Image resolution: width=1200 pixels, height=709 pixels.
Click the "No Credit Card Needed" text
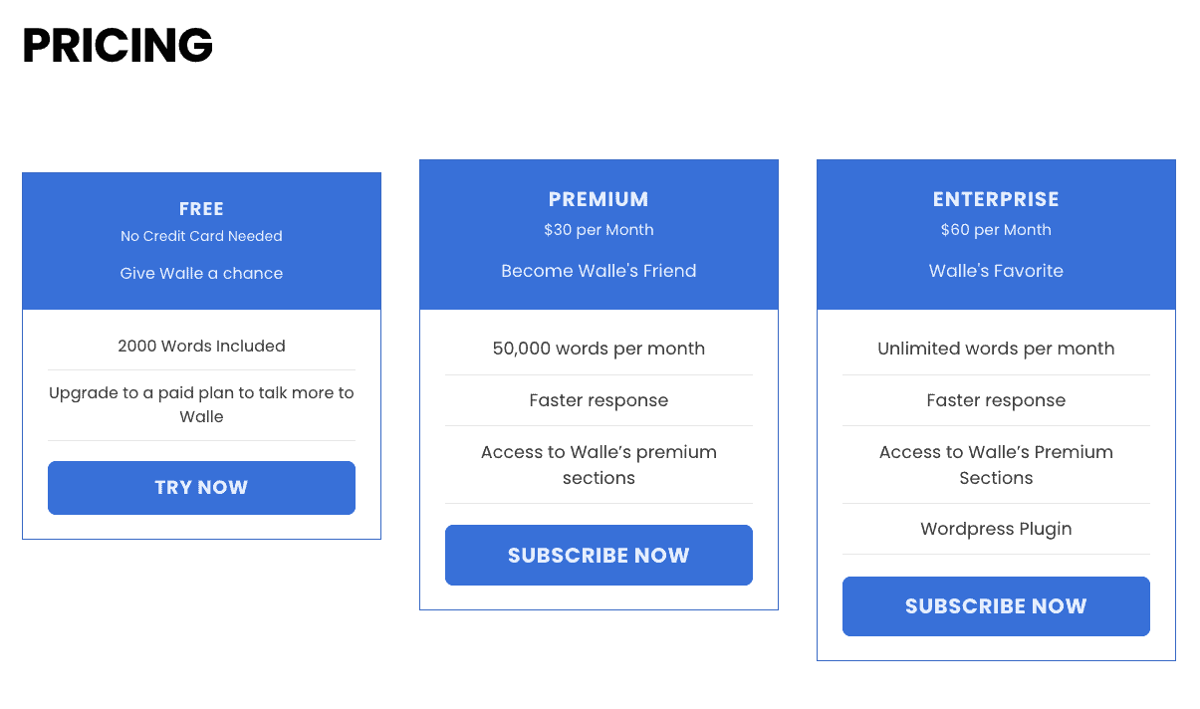201,236
